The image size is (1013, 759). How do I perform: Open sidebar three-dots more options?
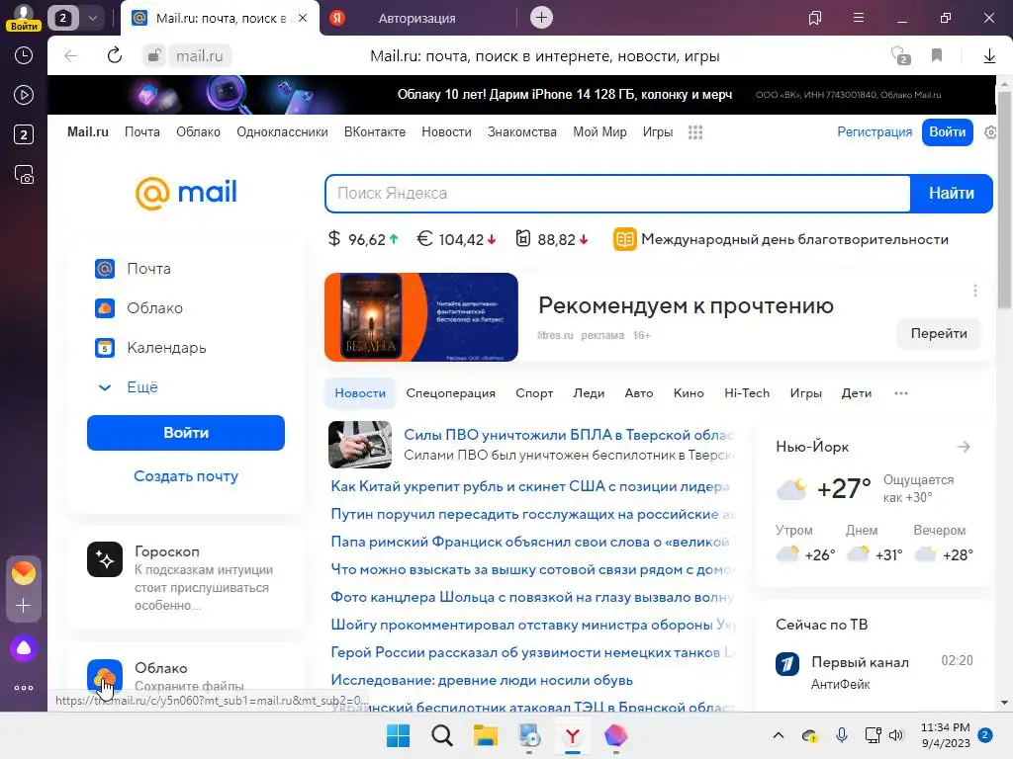24,688
